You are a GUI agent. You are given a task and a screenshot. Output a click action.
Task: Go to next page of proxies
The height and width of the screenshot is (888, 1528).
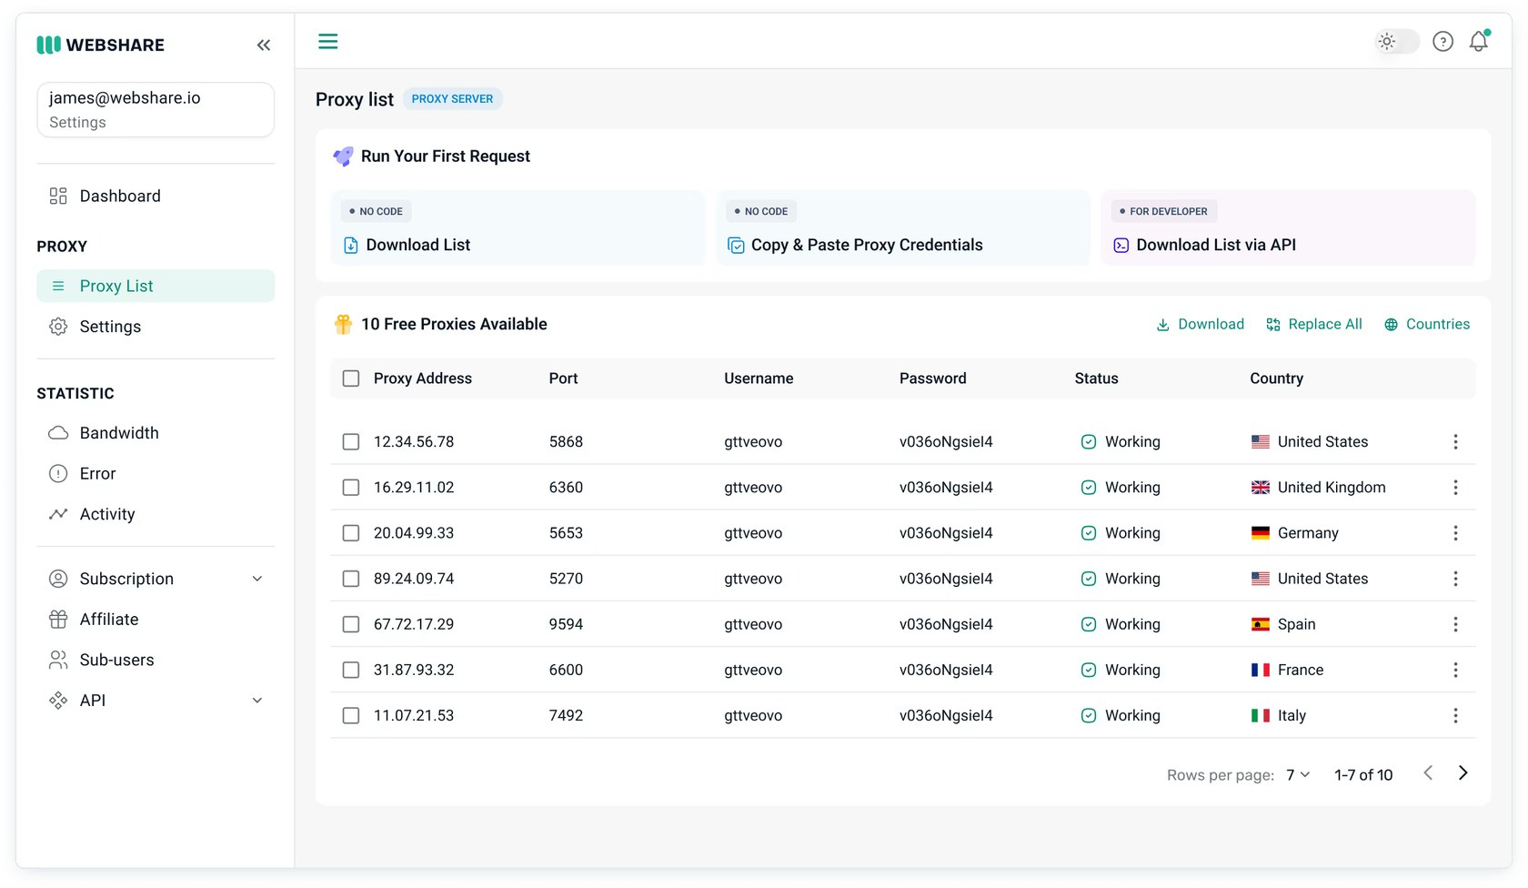[x=1463, y=772]
